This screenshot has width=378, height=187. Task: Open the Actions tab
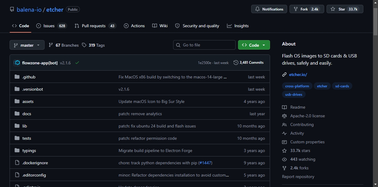[134, 26]
